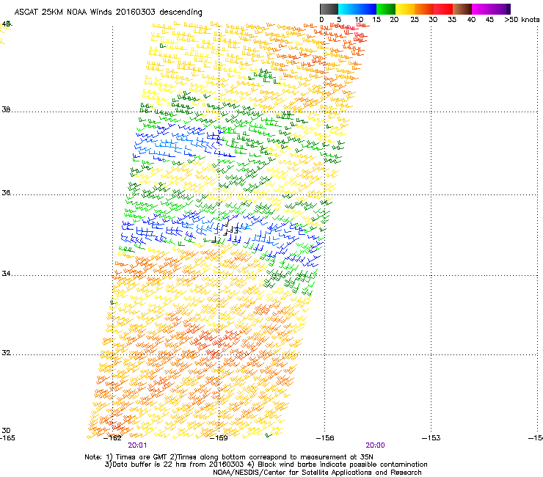
Task: Click the purple time stamp 20:01
Action: click(137, 445)
